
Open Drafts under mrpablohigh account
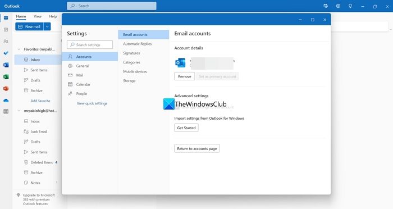(x=38, y=142)
